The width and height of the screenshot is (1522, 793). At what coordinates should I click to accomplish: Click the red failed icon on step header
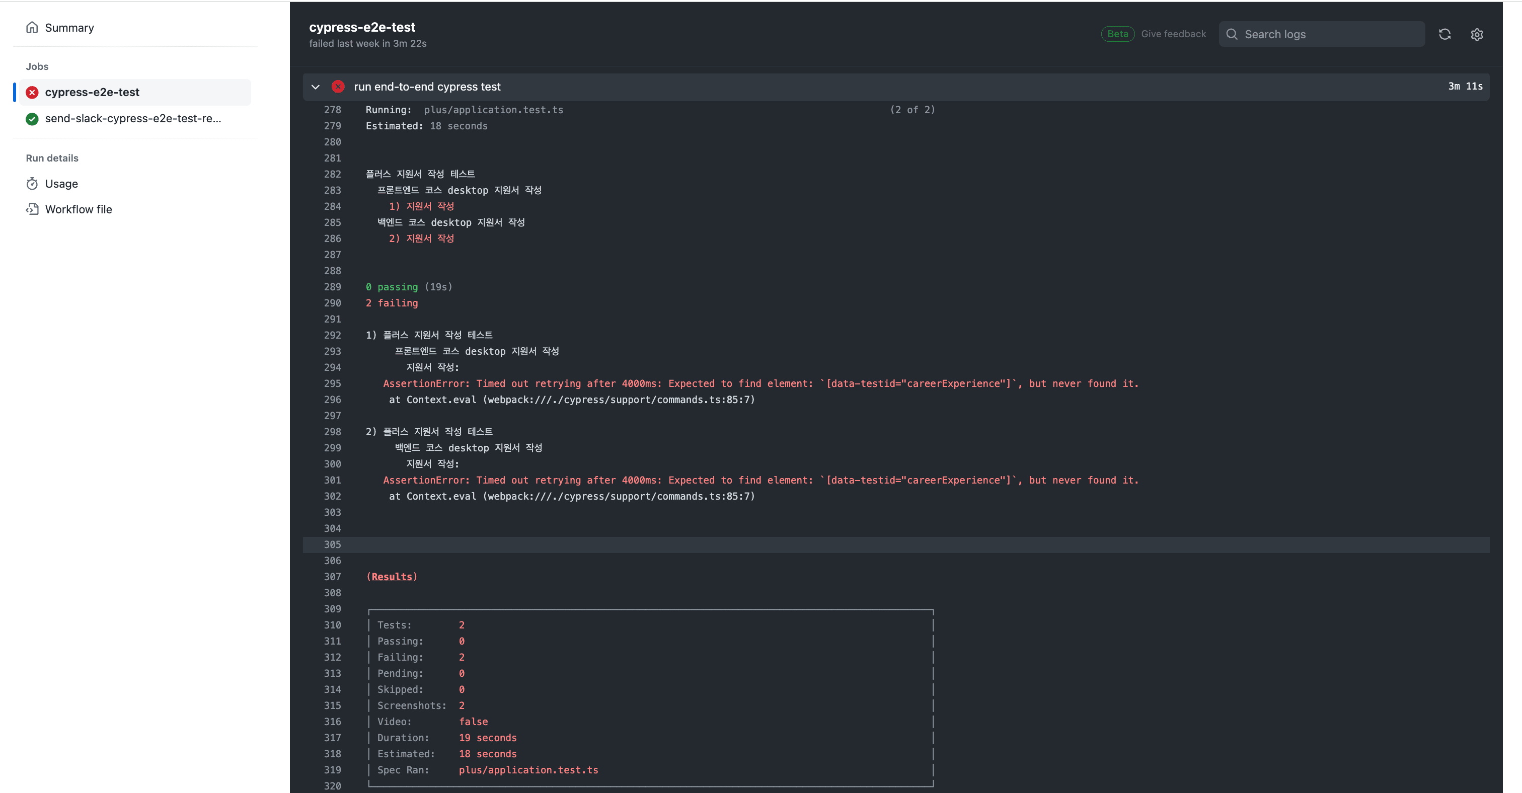coord(338,87)
